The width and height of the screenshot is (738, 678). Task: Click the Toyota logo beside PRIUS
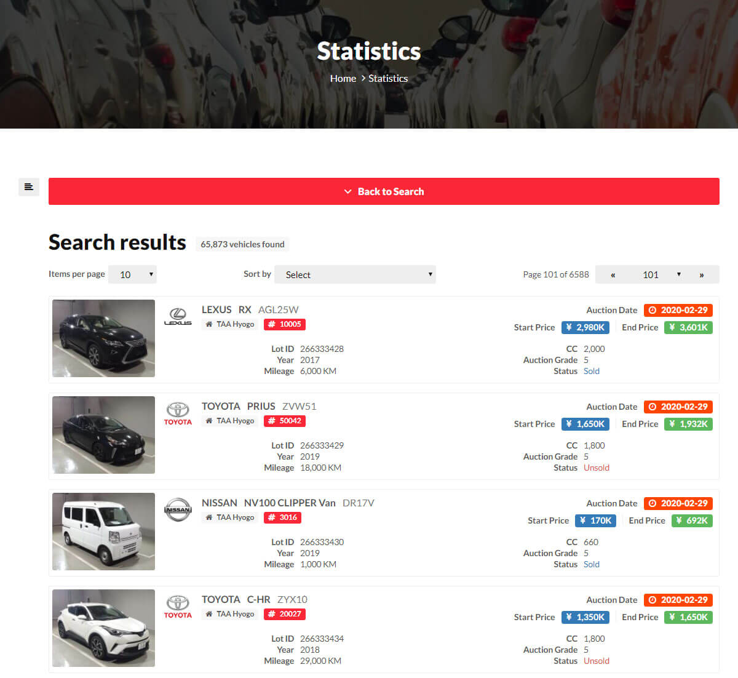pos(178,412)
